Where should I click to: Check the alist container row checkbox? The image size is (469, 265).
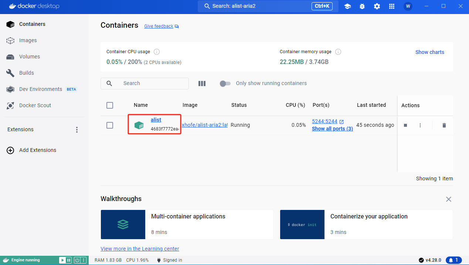coord(110,125)
